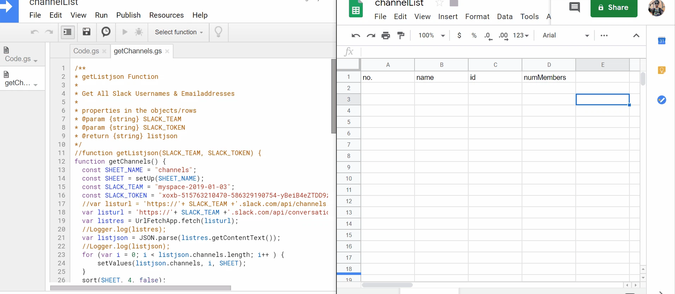Screen dimensions: 675x294
Task: Format as percent button
Action: pyautogui.click(x=474, y=35)
